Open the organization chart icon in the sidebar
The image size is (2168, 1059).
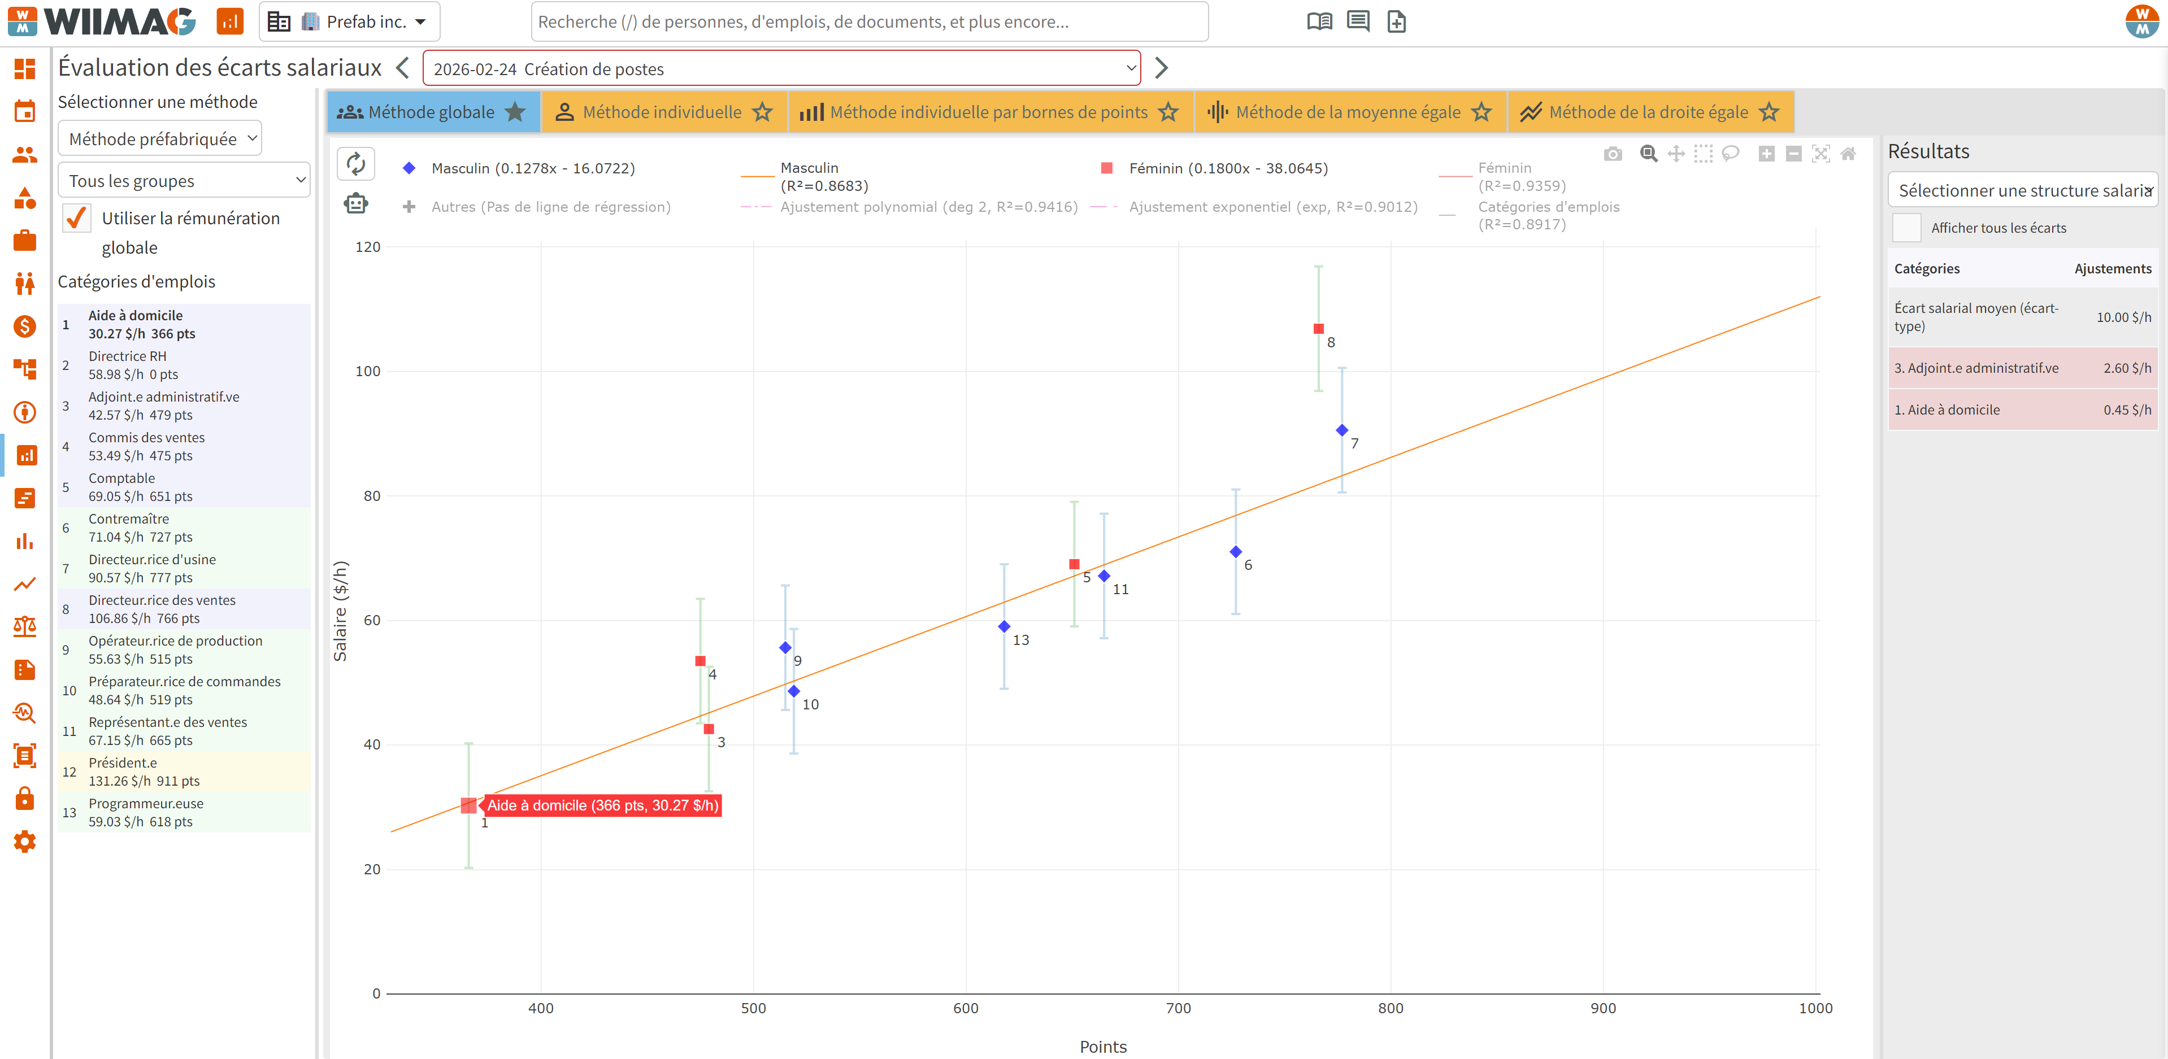click(25, 368)
